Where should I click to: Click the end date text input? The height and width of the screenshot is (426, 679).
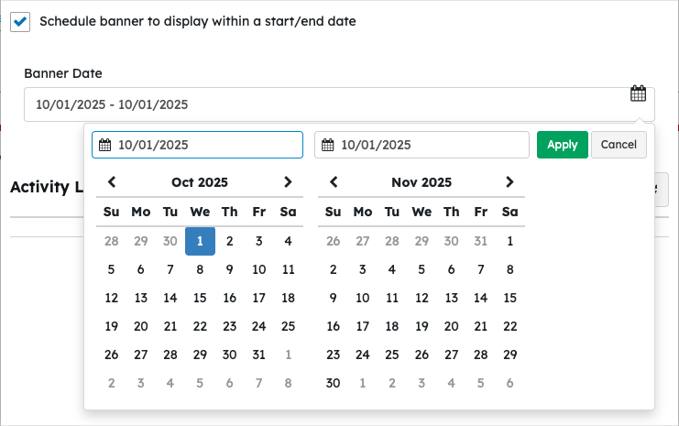tap(431, 145)
